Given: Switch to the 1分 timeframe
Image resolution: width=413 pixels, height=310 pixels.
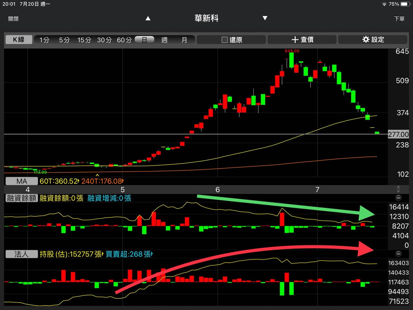Looking at the screenshot, I should click(x=45, y=40).
